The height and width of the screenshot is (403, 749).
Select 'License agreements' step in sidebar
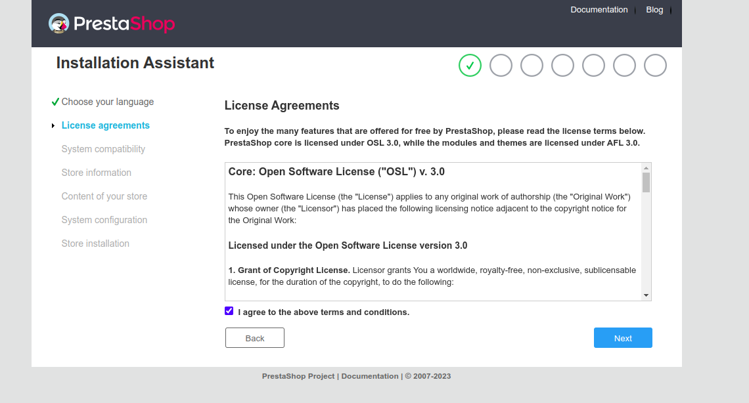coord(105,125)
